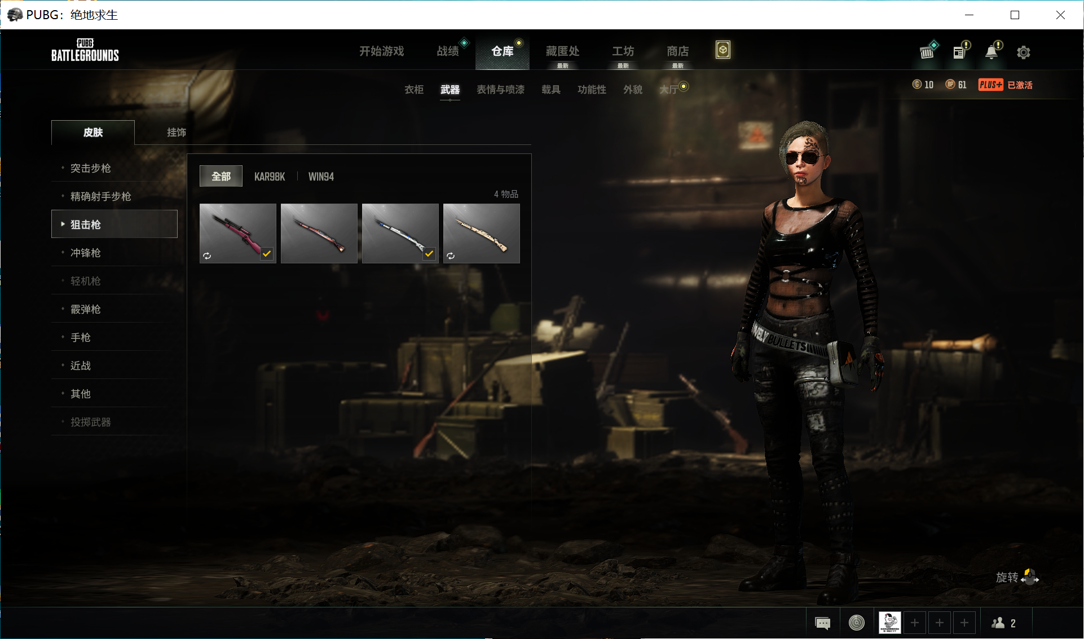Viewport: 1084px width, 639px height.
Task: Select the 手枪 category
Action: point(114,337)
